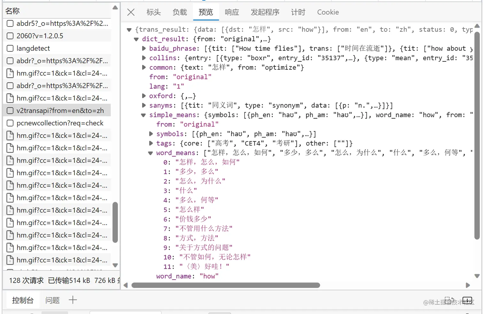The height and width of the screenshot is (314, 483).
Task: Switch to the 控制台 drawer tab
Action: (x=23, y=300)
